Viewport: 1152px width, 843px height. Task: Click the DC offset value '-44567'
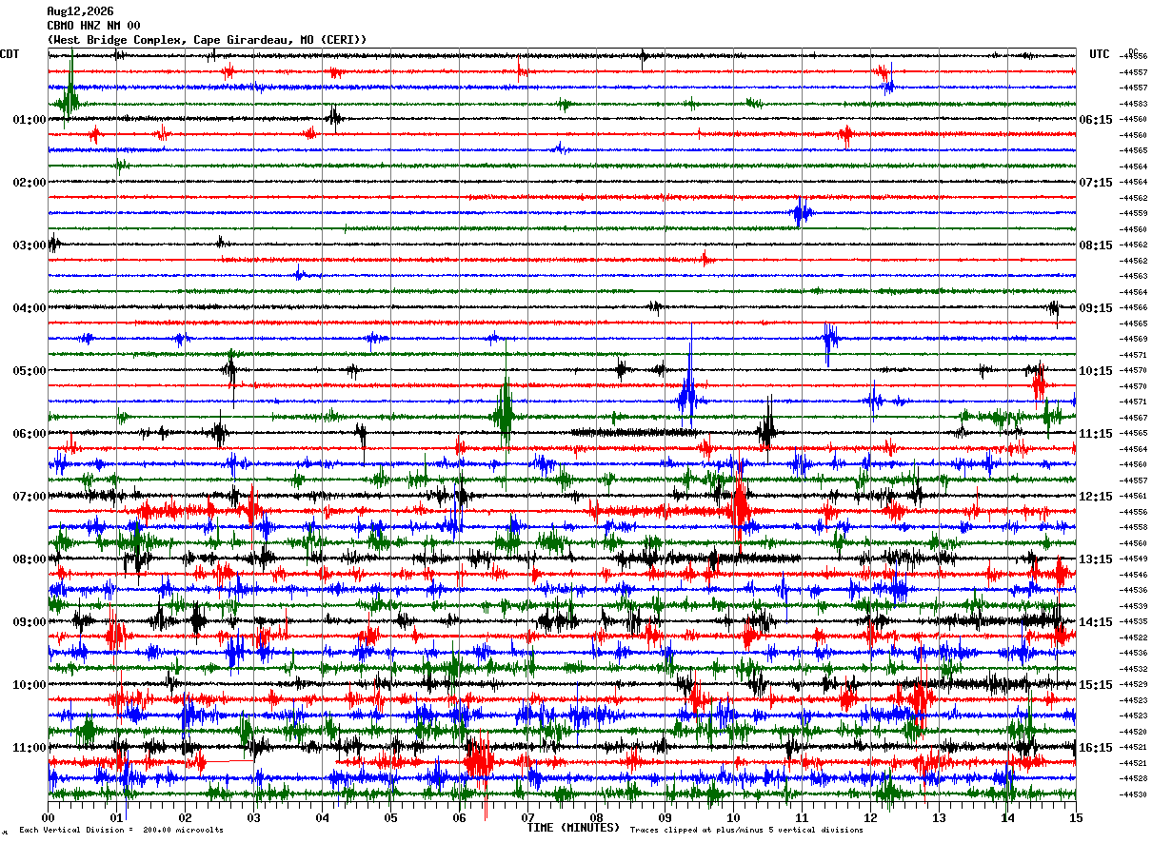1133,418
